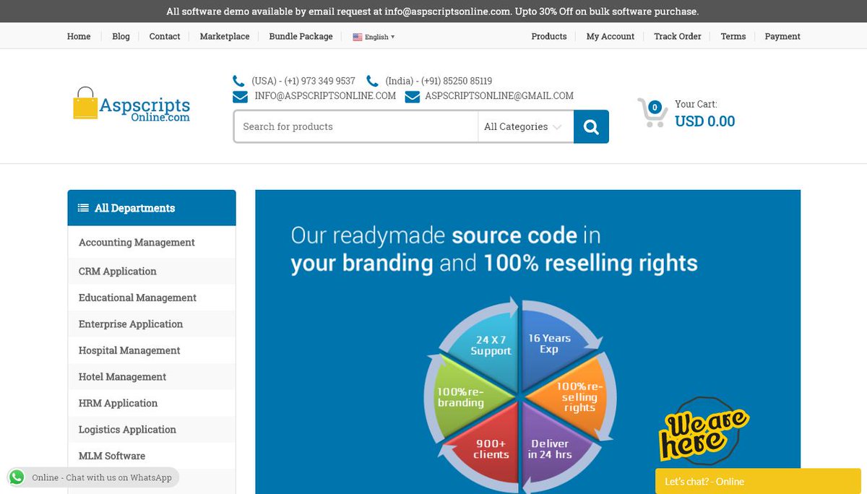Viewport: 867px width, 494px height.
Task: Click the Online - Chat with us on WhatsApp button
Action: tap(93, 477)
